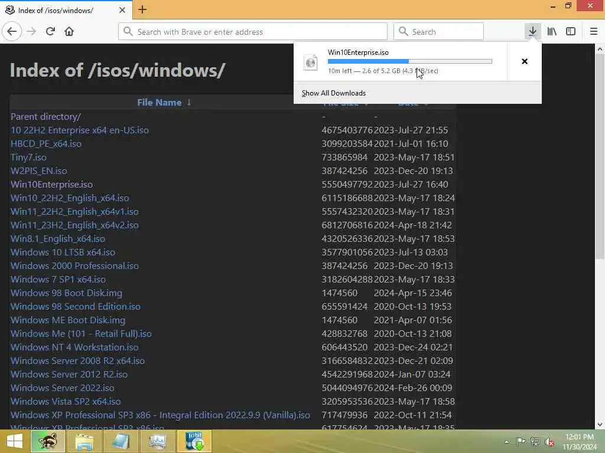Click the forward navigation arrow
Viewport: 605px width, 453px height.
point(32,31)
